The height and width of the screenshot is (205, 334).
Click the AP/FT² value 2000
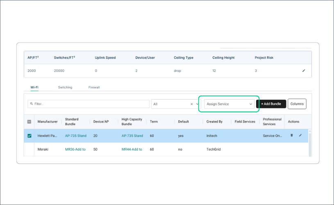click(32, 71)
